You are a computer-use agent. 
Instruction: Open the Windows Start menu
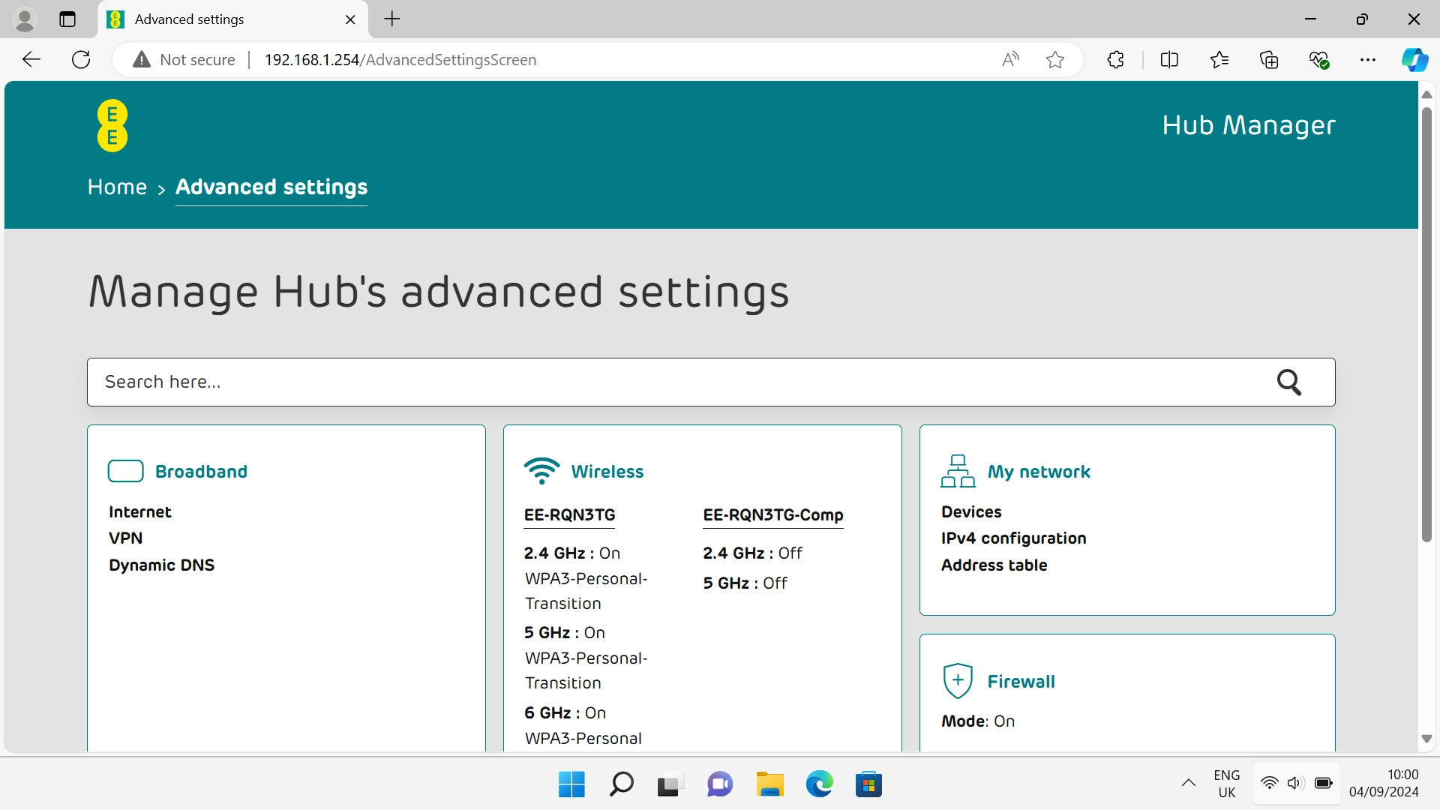pyautogui.click(x=571, y=783)
